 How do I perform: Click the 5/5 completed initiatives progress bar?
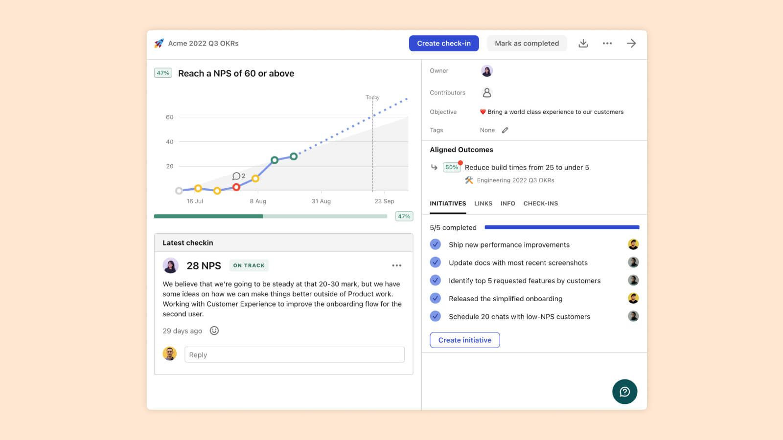click(562, 227)
